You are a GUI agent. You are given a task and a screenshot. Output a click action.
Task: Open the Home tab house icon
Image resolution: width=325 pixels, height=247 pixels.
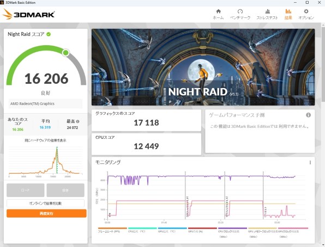218,11
